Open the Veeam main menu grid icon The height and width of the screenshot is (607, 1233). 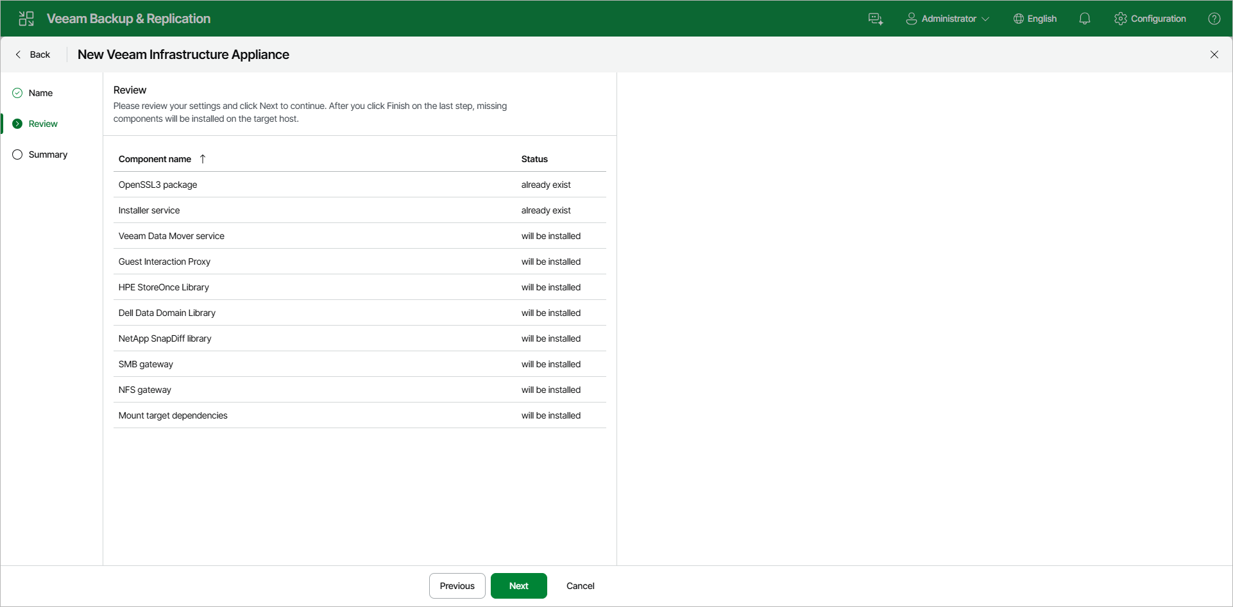tap(26, 19)
